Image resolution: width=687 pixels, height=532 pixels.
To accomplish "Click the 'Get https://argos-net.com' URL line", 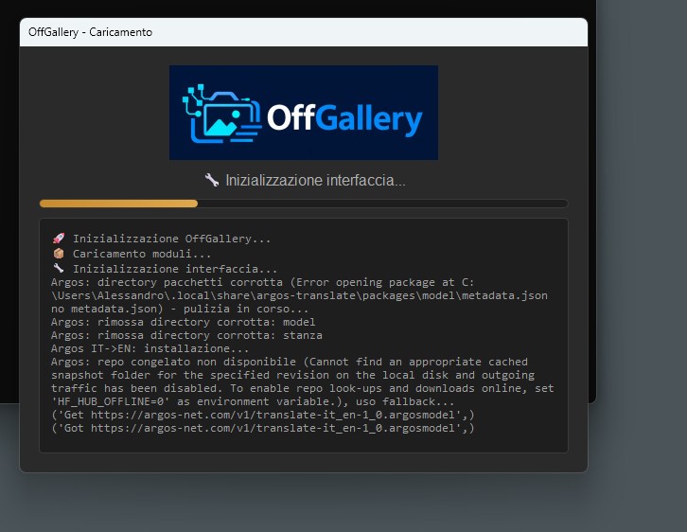I will pyautogui.click(x=263, y=415).
